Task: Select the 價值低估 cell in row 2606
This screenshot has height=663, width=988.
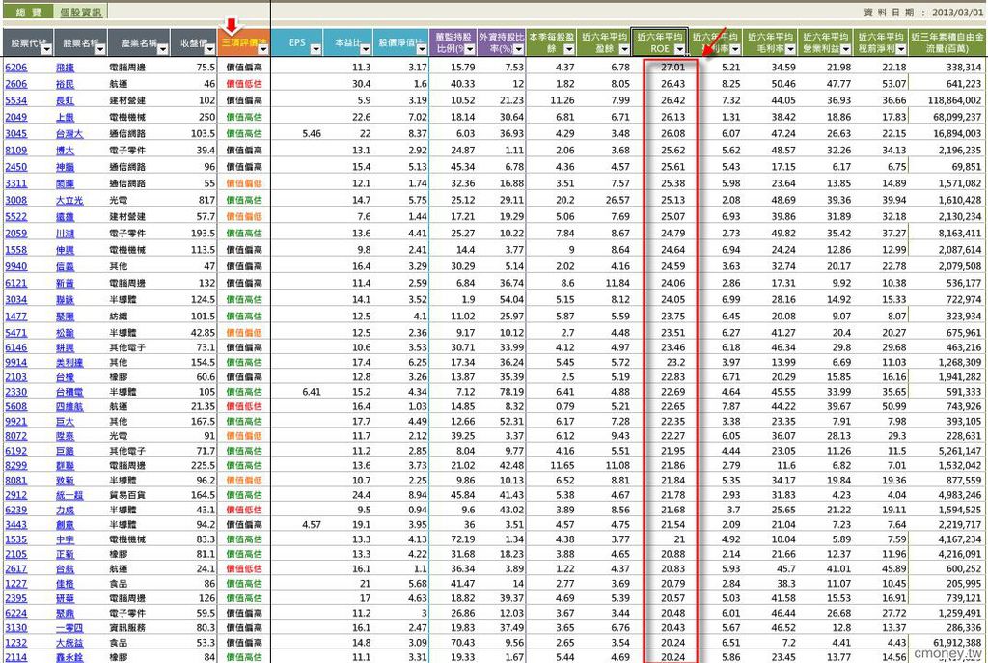Action: click(x=244, y=84)
